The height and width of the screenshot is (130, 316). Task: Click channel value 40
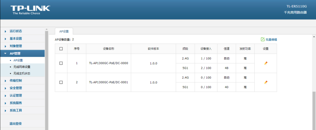(226, 87)
